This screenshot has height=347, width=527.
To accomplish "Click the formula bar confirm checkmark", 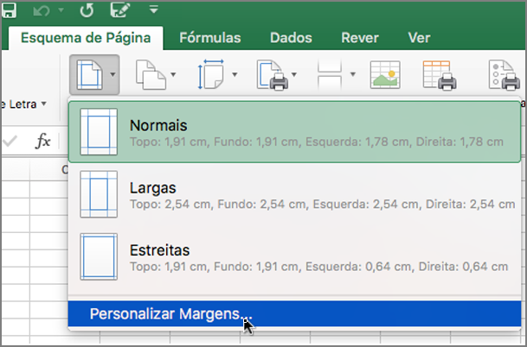I will point(10,142).
